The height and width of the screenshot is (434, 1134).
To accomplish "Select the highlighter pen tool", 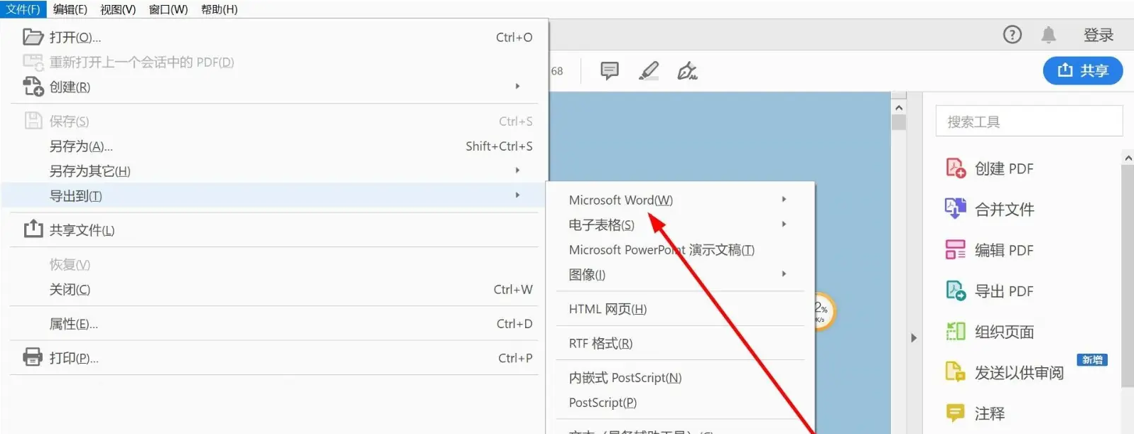I will (649, 70).
